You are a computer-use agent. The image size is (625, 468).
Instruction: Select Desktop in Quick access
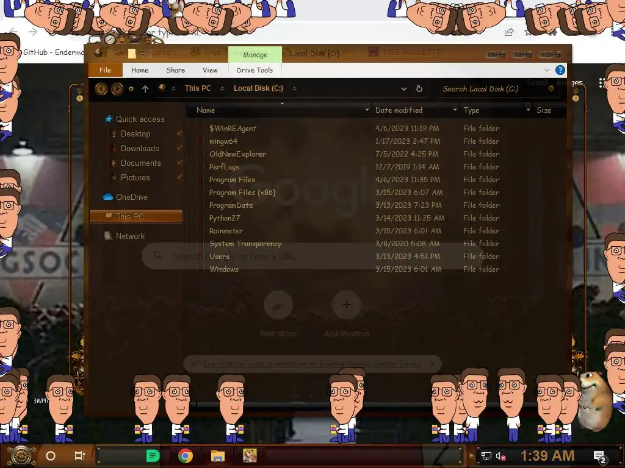(x=135, y=133)
